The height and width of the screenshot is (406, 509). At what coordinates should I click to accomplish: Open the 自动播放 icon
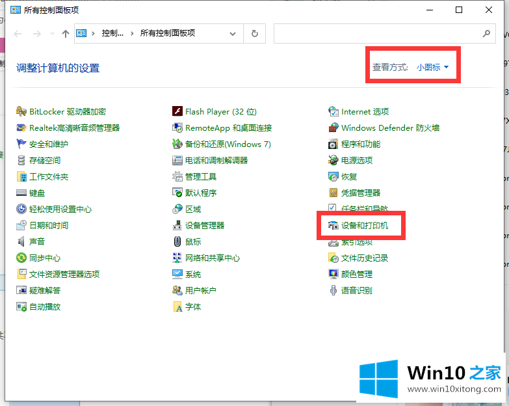coord(21,306)
